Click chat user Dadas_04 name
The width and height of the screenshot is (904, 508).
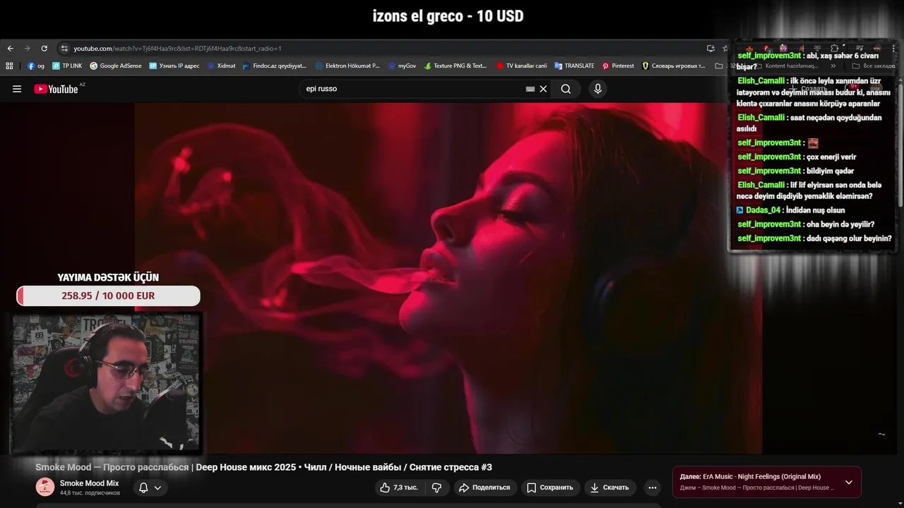(x=763, y=210)
